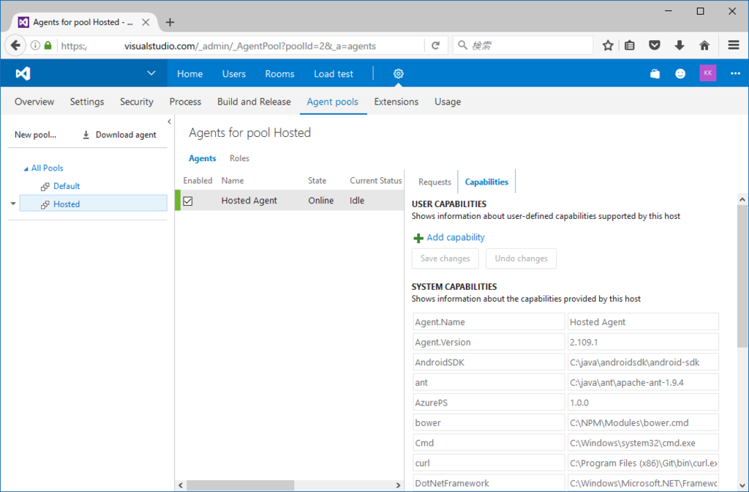
Task: Switch to the Security tab
Action: (137, 101)
